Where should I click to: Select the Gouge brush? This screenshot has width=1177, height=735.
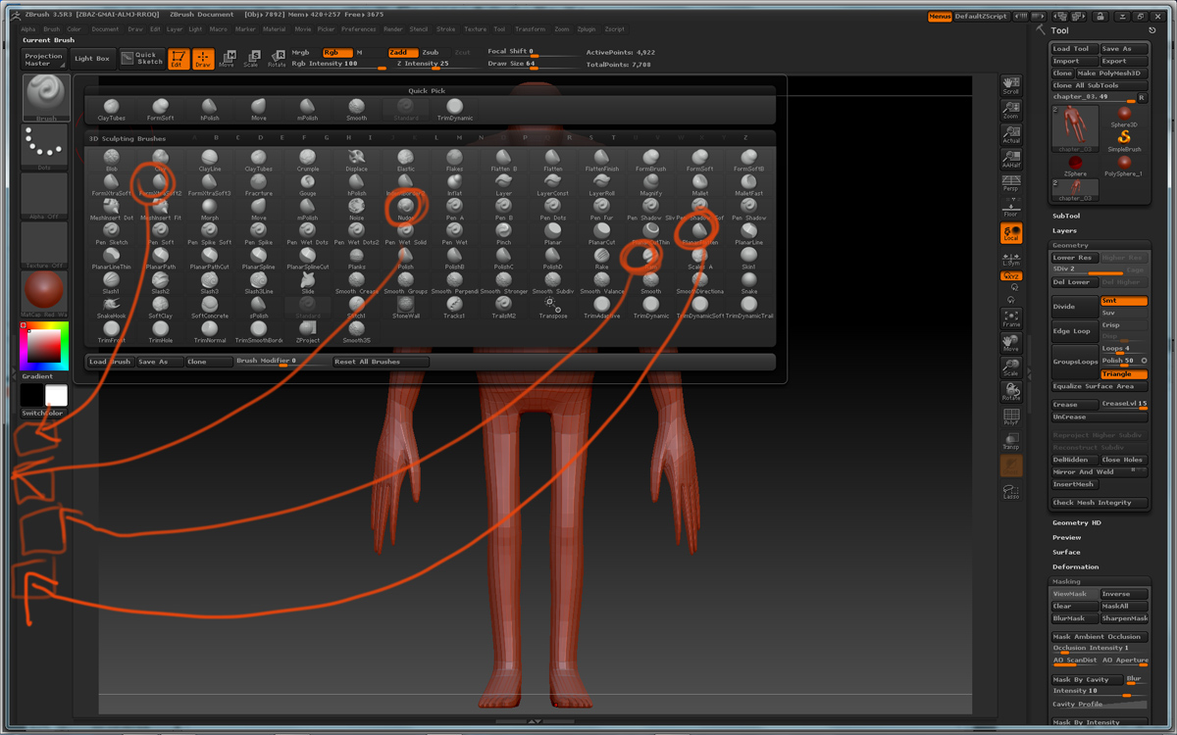[308, 185]
